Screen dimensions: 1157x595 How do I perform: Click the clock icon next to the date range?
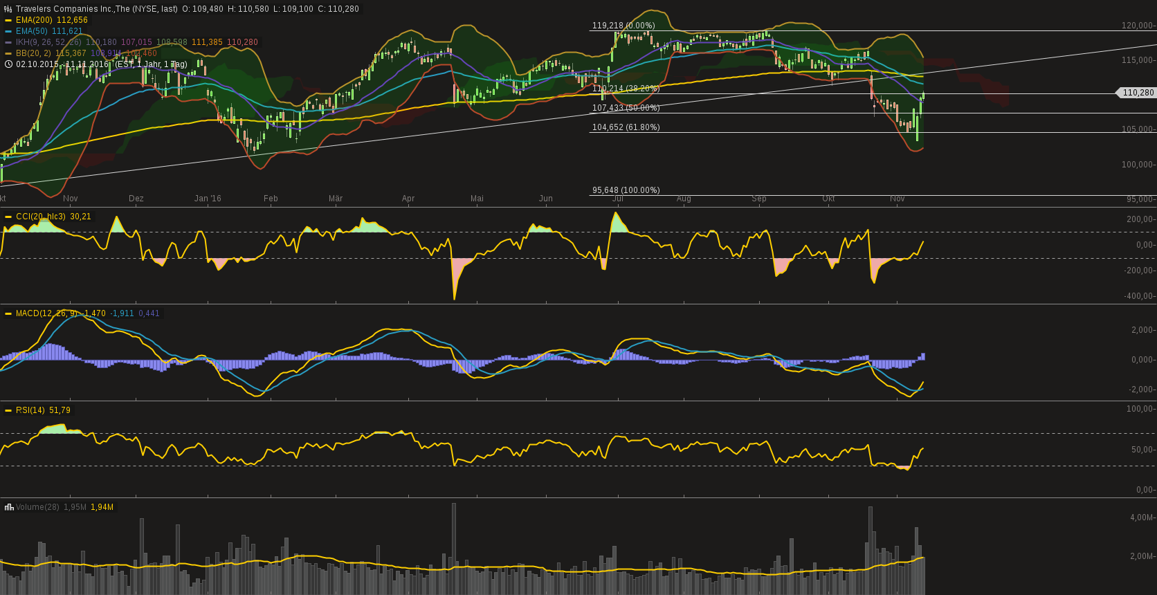click(8, 64)
